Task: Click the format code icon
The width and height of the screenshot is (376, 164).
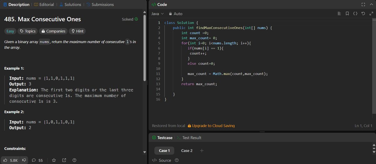Action: click(339, 14)
